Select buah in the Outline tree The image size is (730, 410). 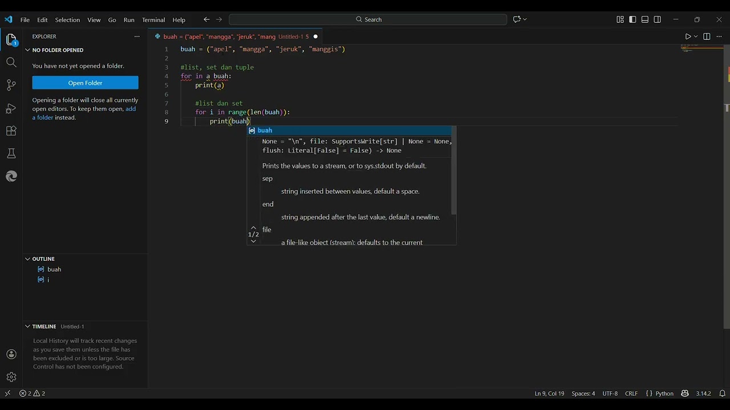tap(54, 269)
